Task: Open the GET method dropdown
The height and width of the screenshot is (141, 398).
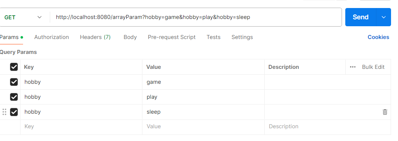Action: click(23, 17)
